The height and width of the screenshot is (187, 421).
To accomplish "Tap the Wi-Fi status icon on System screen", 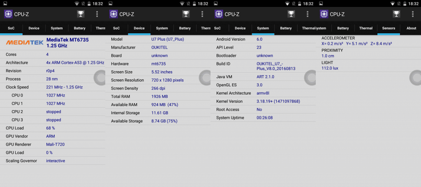I will tap(287, 4).
